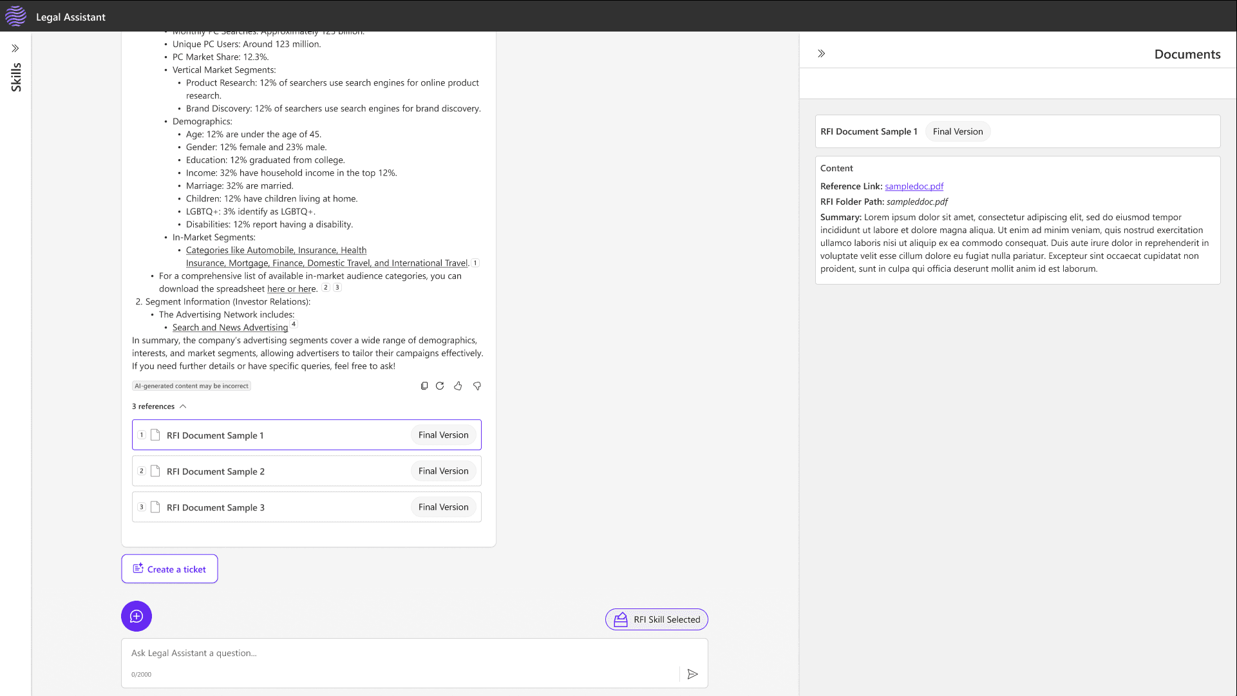Open citation marker 4 after Search and News Advertising

(294, 324)
